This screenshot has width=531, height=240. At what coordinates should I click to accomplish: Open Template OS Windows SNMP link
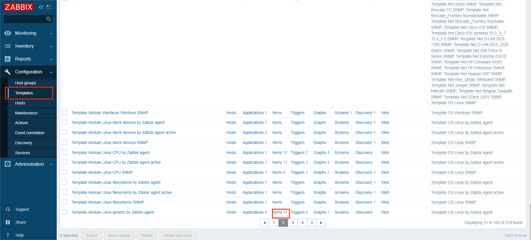click(457, 113)
